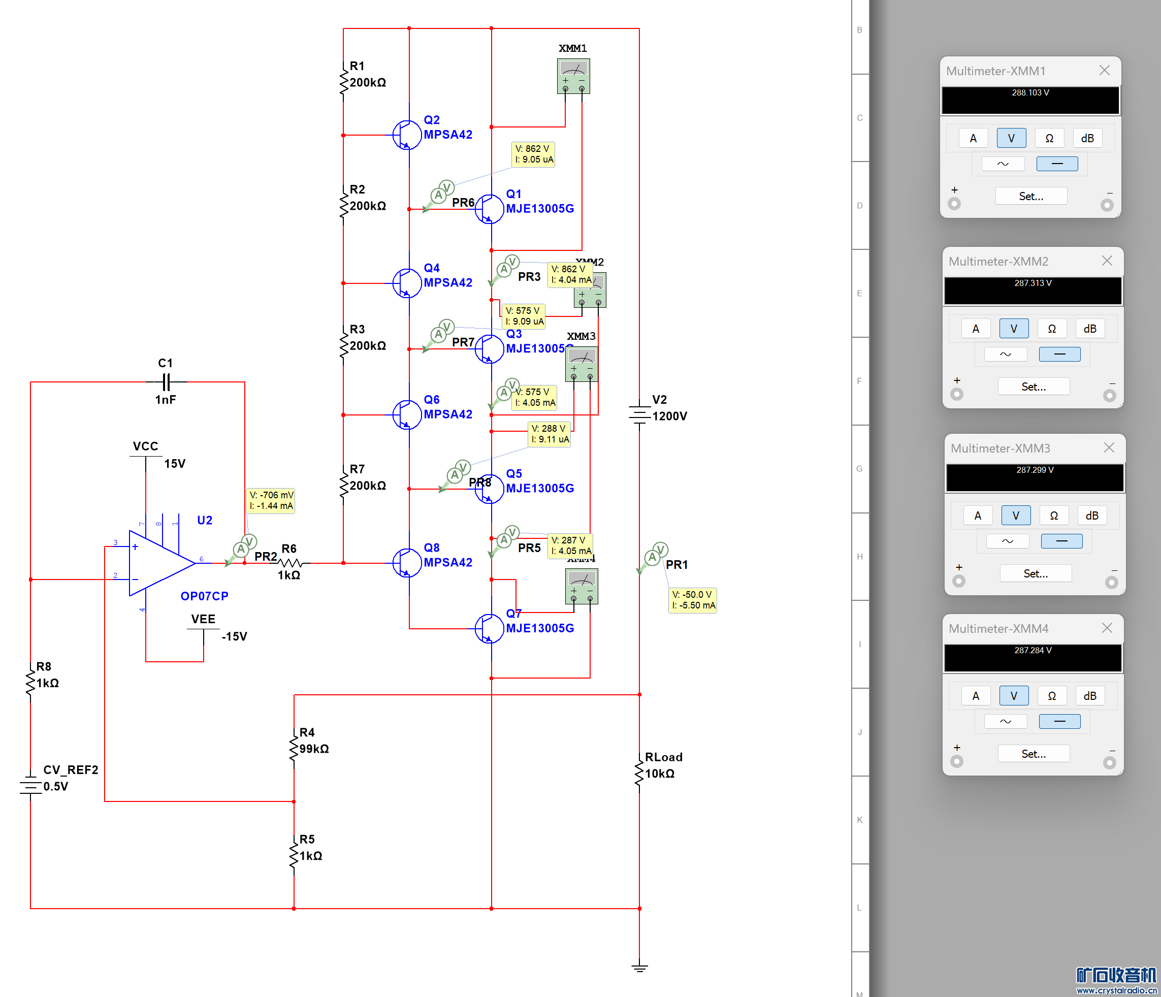The width and height of the screenshot is (1161, 997).
Task: Select ohmmeter mode on Multimeter-XMM2
Action: click(1051, 329)
